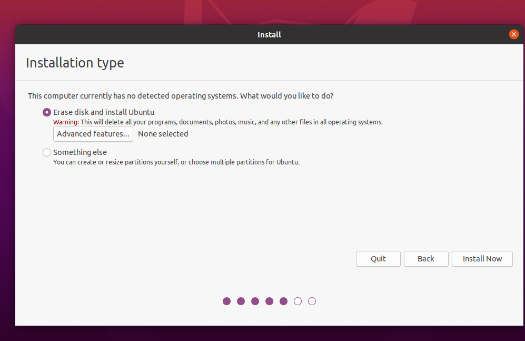
Task: Click the Install Now button
Action: [x=482, y=259]
